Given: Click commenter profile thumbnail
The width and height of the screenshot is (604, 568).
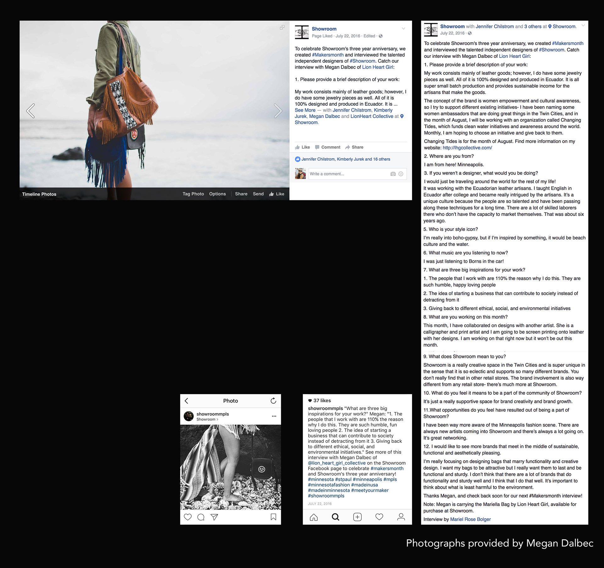Looking at the screenshot, I should coord(300,174).
